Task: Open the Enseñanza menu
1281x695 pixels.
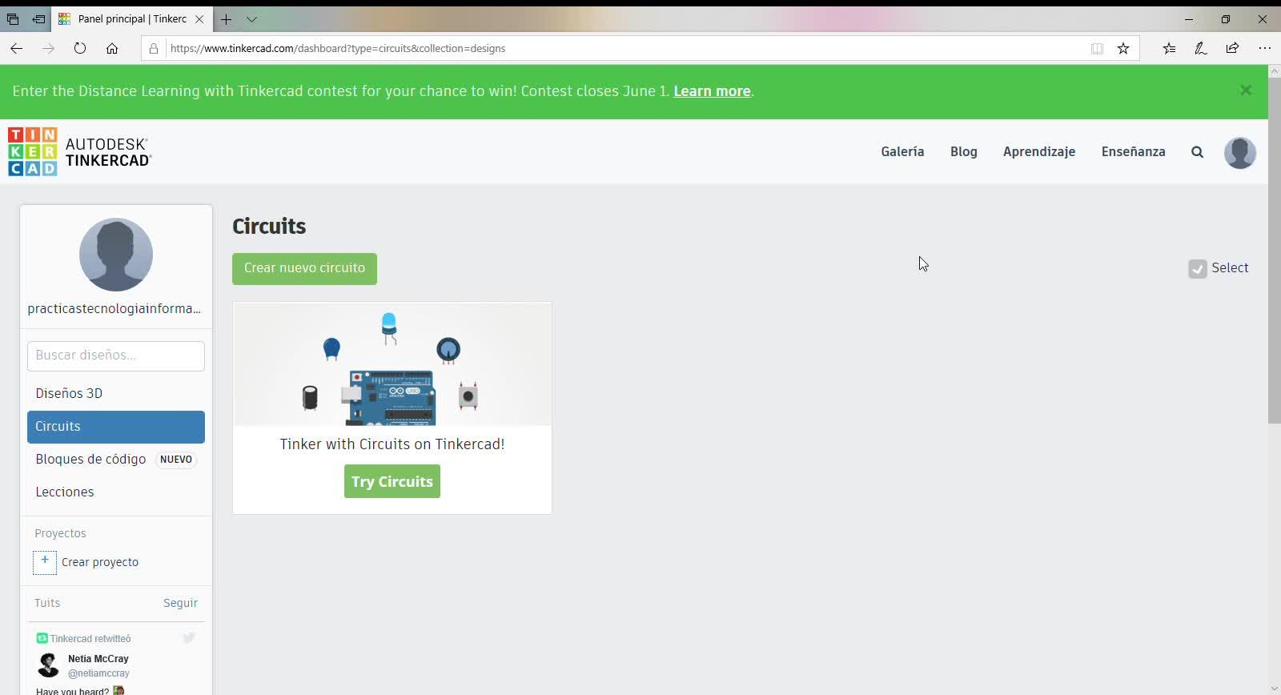Action: pos(1134,152)
